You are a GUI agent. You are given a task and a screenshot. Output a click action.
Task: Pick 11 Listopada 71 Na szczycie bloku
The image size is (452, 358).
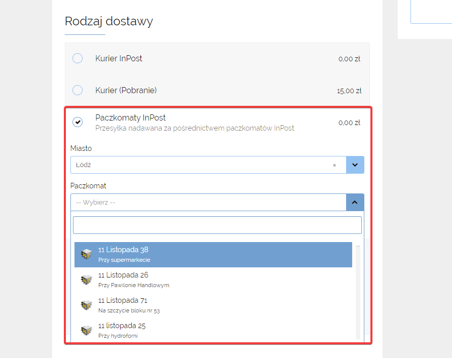[x=213, y=305]
